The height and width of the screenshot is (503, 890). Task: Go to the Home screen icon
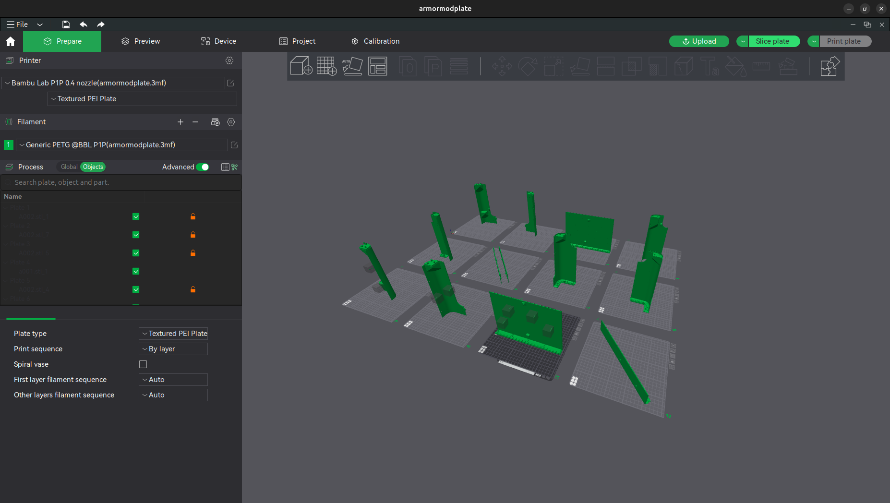pyautogui.click(x=11, y=41)
